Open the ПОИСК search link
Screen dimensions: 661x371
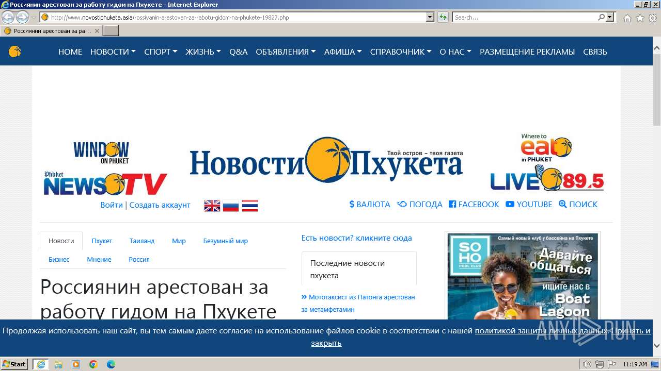[578, 204]
